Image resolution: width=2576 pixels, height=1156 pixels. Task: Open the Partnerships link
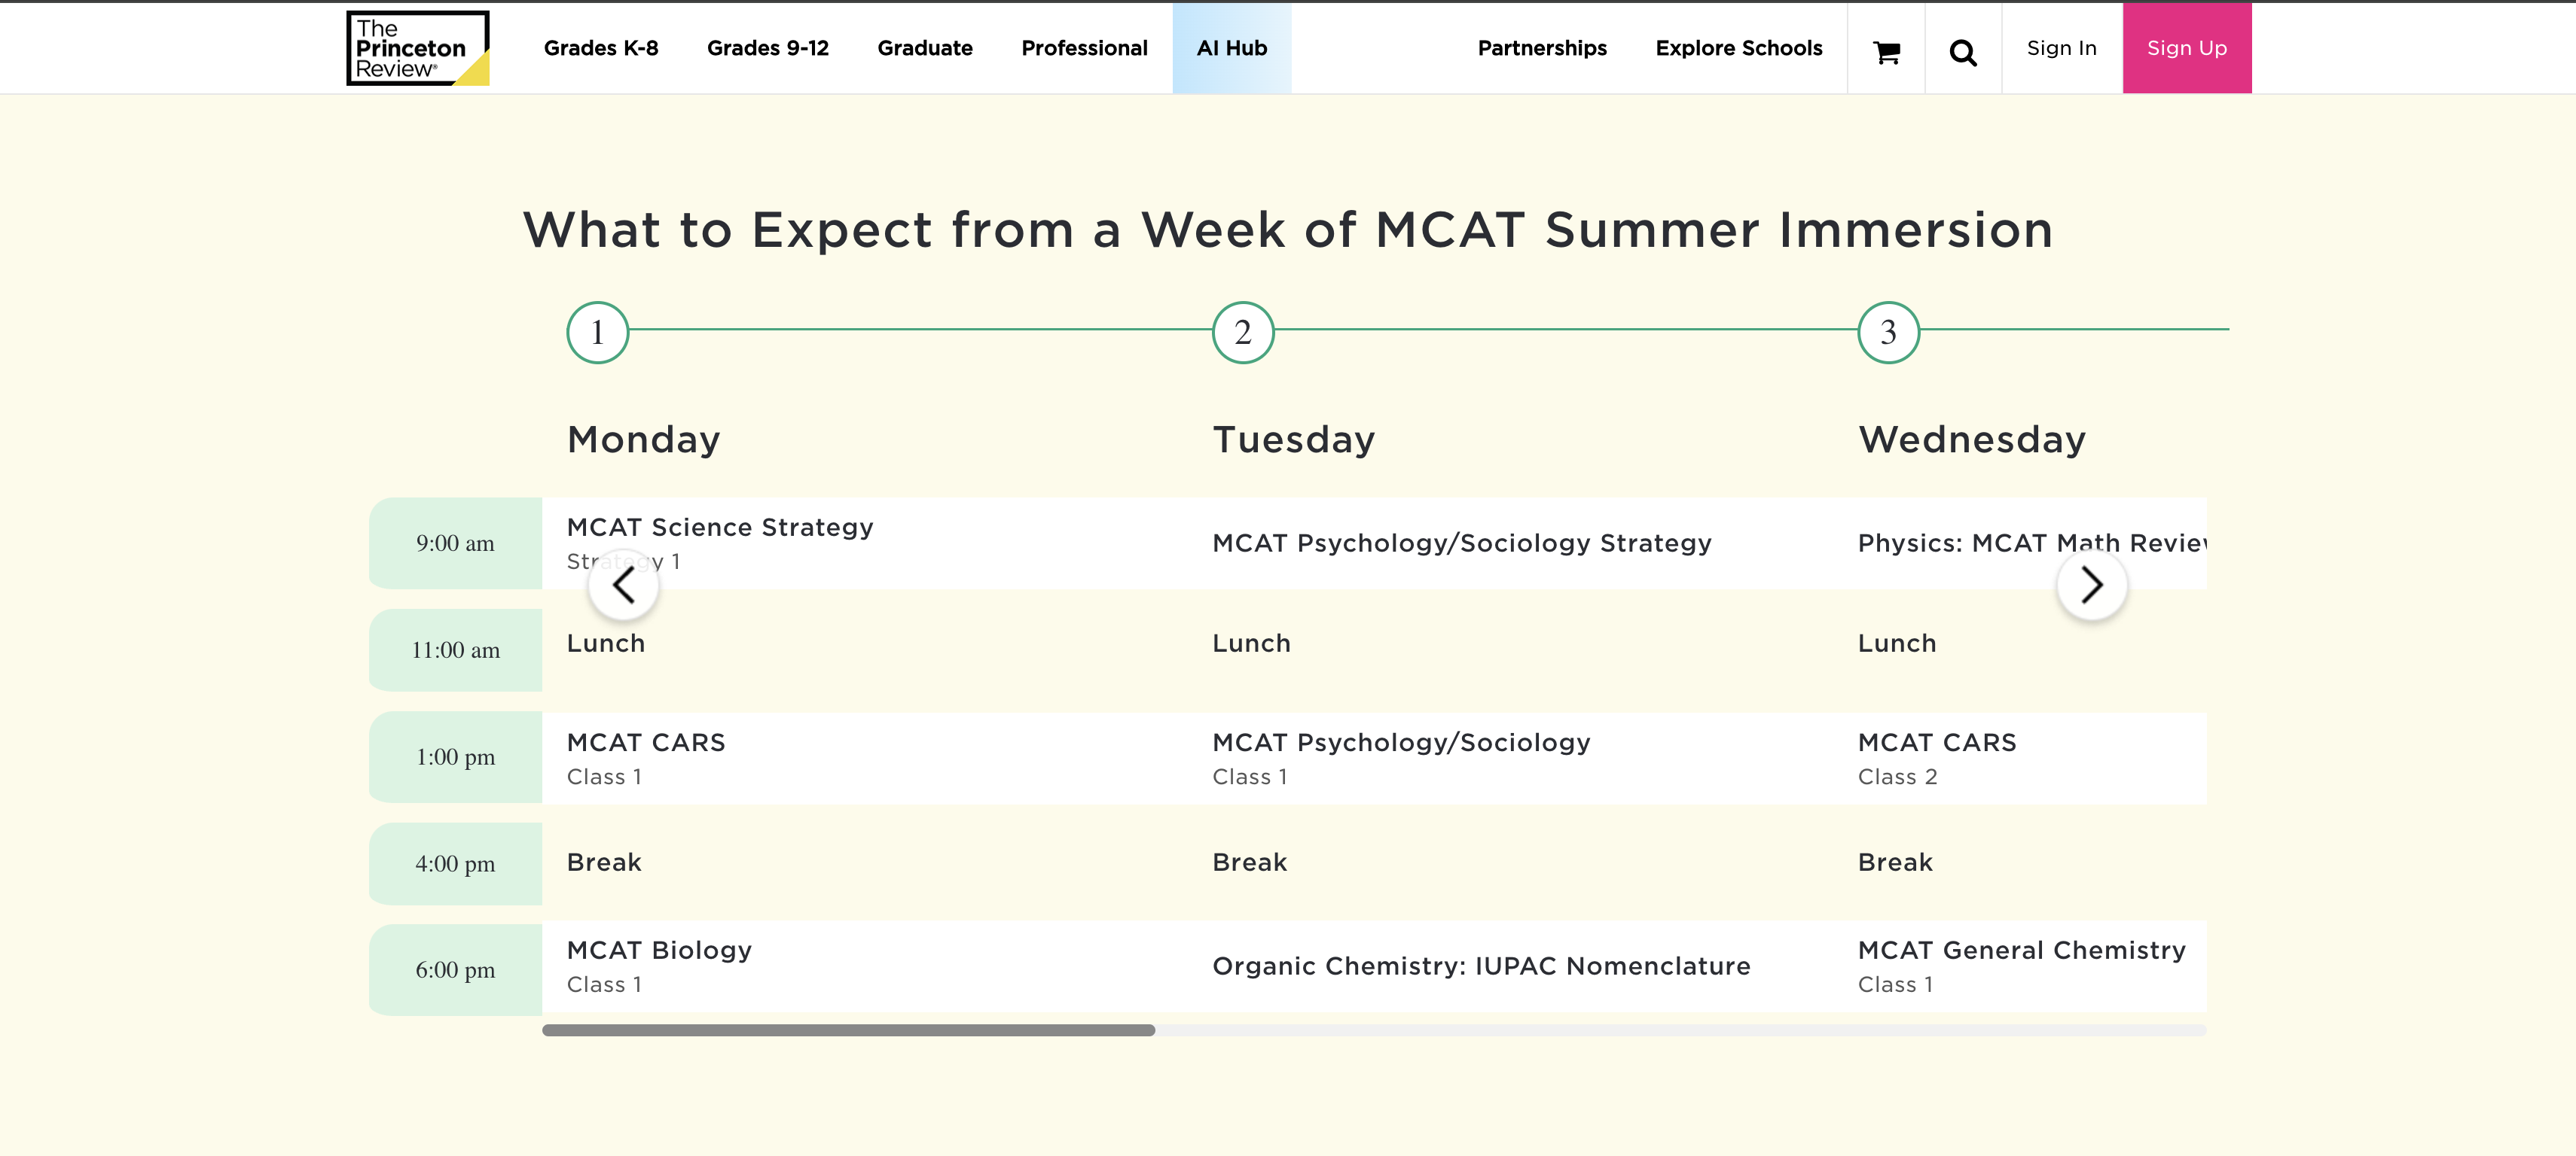(x=1542, y=48)
